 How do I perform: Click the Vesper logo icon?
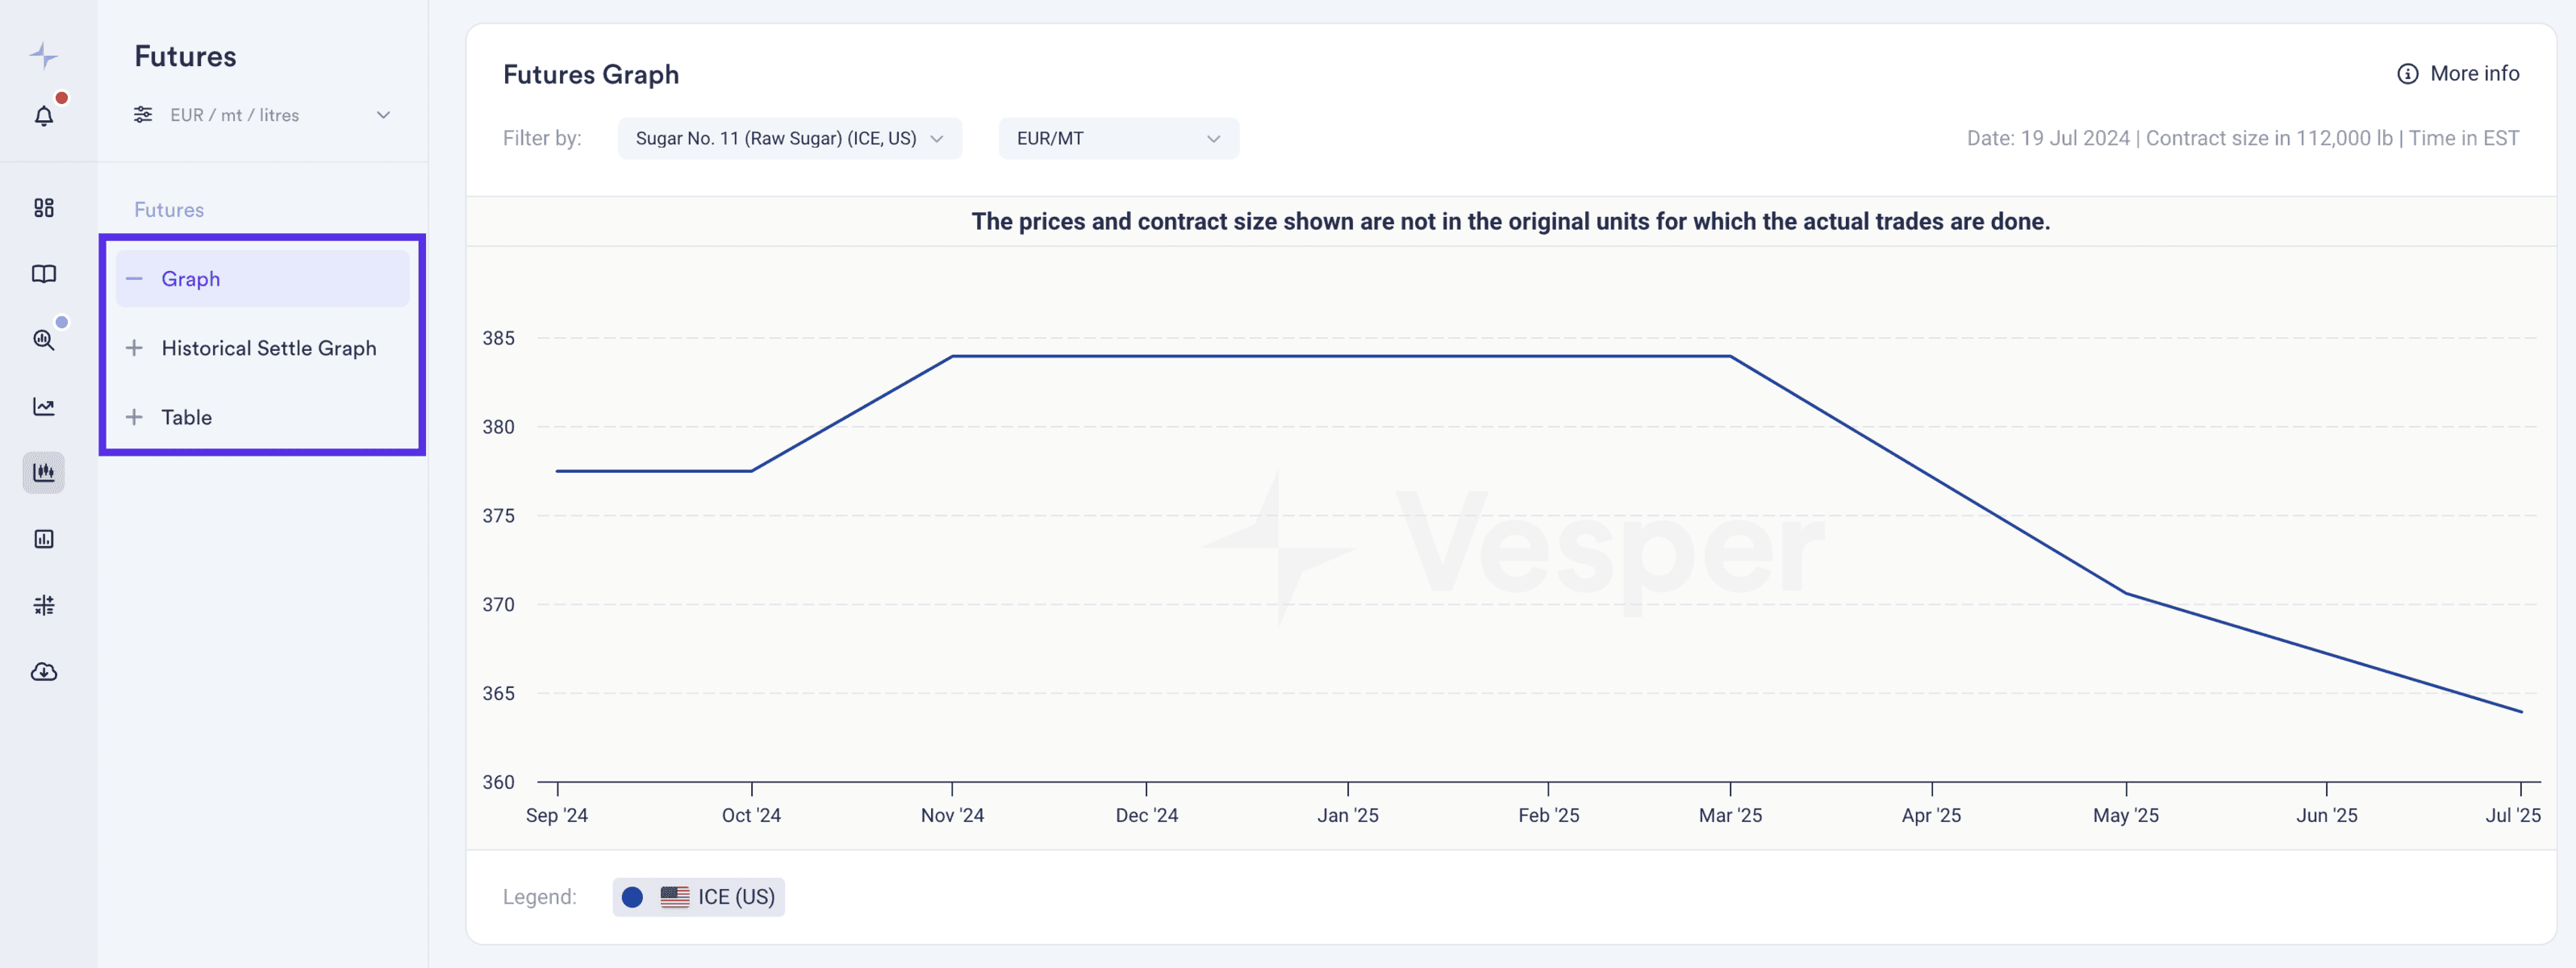(x=44, y=55)
